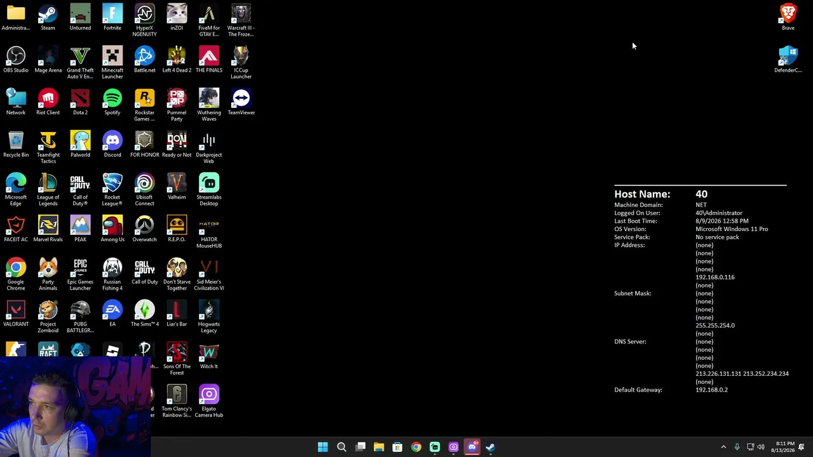Click the Liar's Bar shortcut

click(x=177, y=314)
